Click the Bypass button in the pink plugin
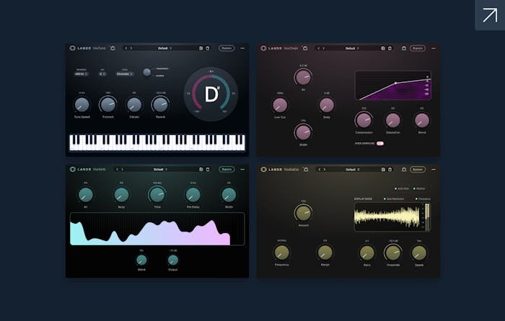 pos(418,48)
